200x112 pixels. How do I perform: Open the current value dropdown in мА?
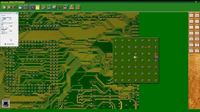tap(9, 26)
